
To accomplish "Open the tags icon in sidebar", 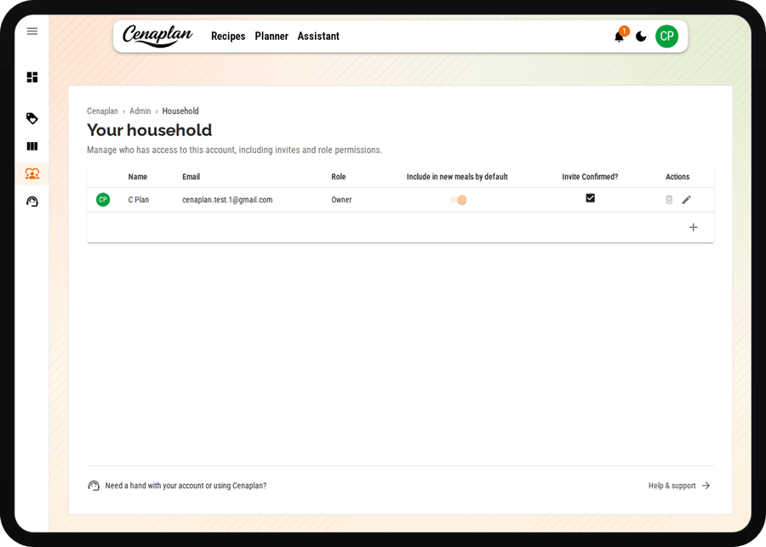I will 32,118.
